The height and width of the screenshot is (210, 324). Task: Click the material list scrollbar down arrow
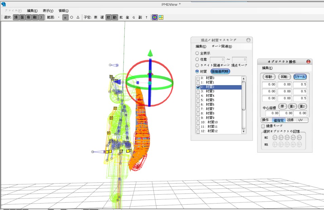pyautogui.click(x=244, y=131)
